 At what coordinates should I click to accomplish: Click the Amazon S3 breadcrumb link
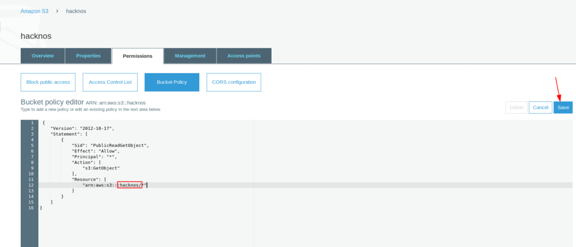coord(35,11)
